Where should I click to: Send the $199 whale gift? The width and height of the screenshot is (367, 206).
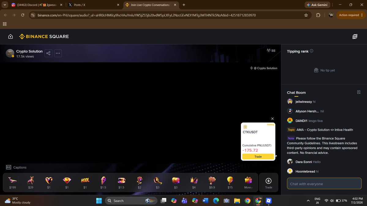[x=13, y=182]
